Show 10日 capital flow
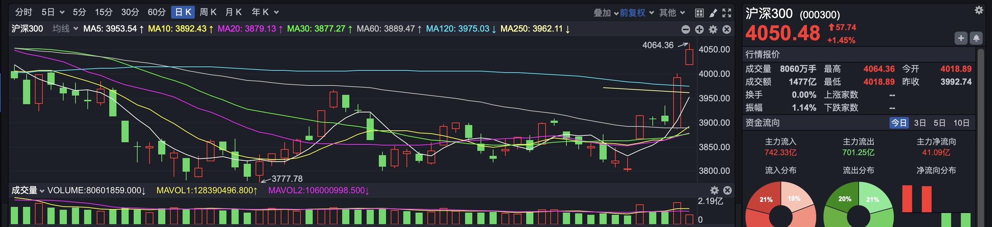The height and width of the screenshot is (227, 992). tap(961, 123)
